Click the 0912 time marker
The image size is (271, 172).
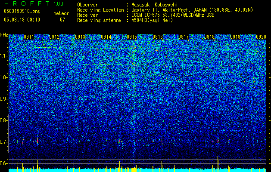(54, 37)
